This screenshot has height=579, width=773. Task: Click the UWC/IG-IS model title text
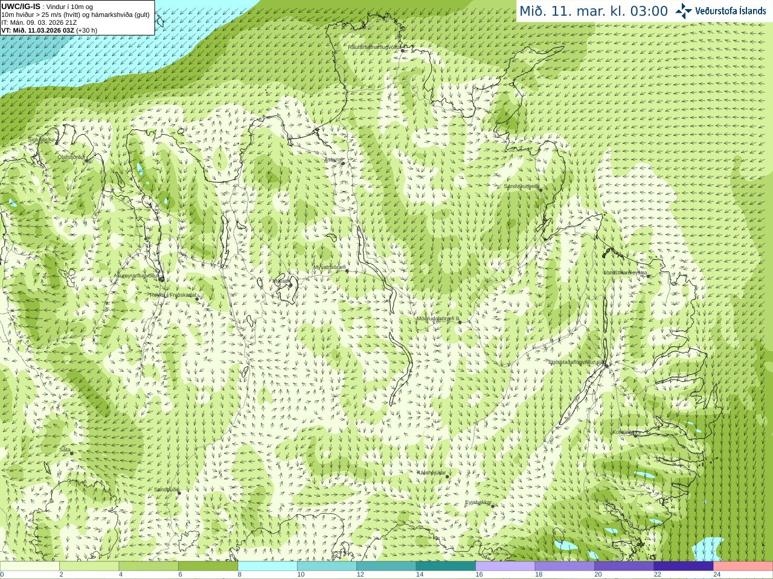pyautogui.click(x=21, y=7)
